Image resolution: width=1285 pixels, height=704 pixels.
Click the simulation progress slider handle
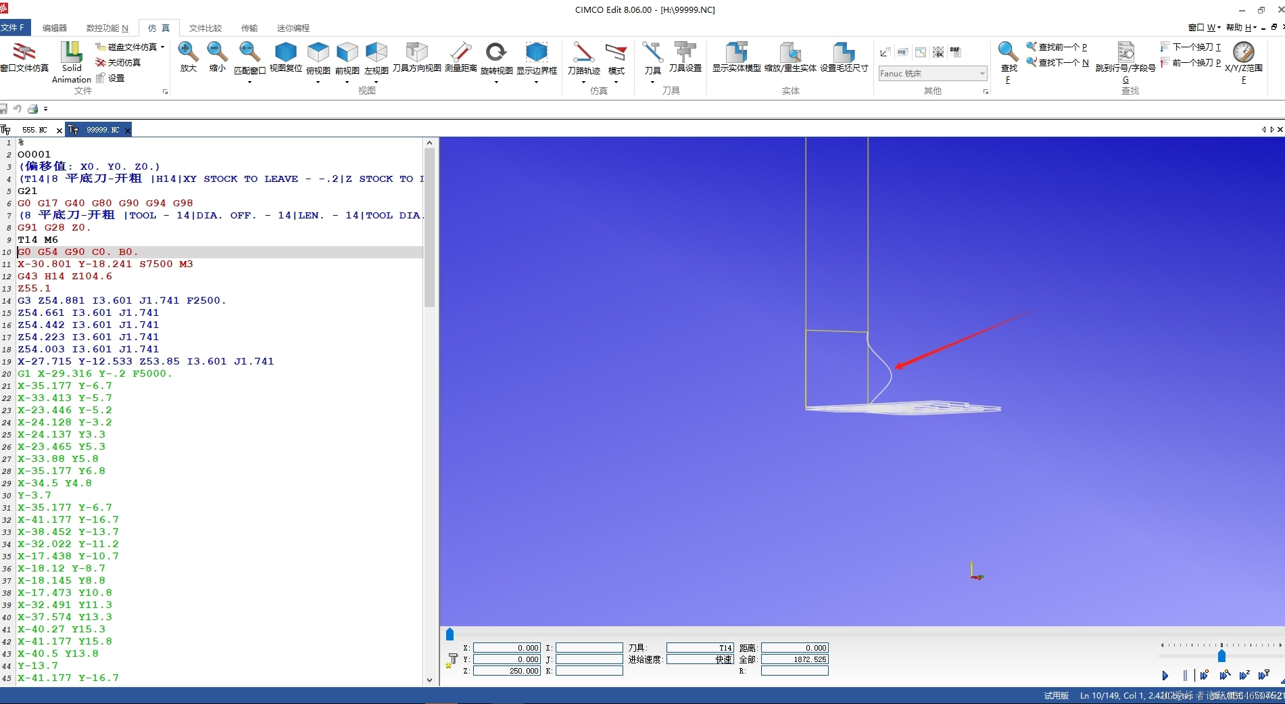coord(450,634)
